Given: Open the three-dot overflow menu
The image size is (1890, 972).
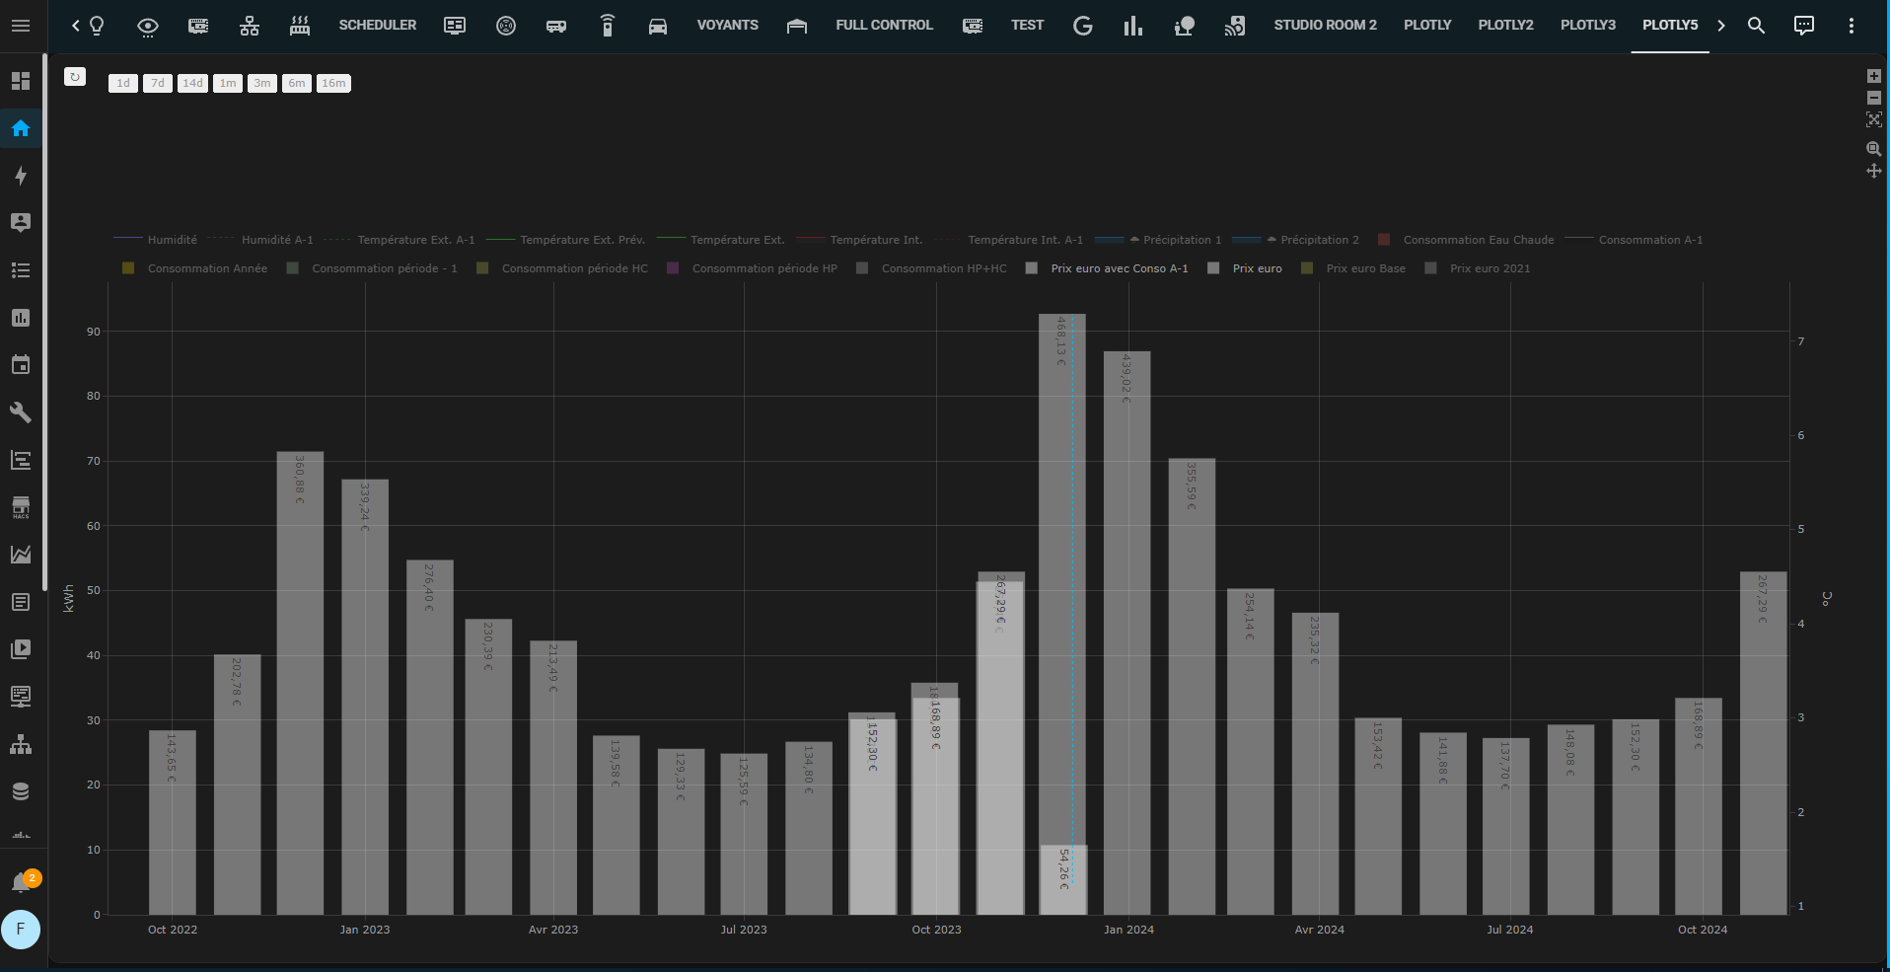Looking at the screenshot, I should click(x=1852, y=26).
